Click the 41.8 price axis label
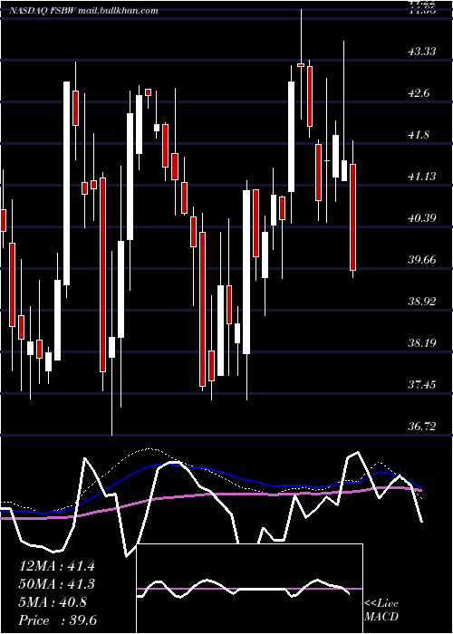This screenshot has height=634, width=453. point(419,135)
